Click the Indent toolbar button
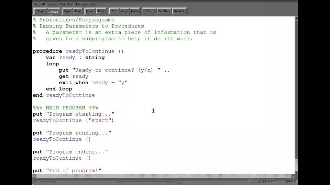Image resolution: width=330 pixels, height=185 pixels. coord(90,11)
